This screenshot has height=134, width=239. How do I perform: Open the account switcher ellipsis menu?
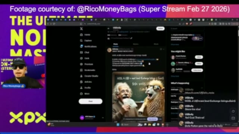[x=103, y=118]
